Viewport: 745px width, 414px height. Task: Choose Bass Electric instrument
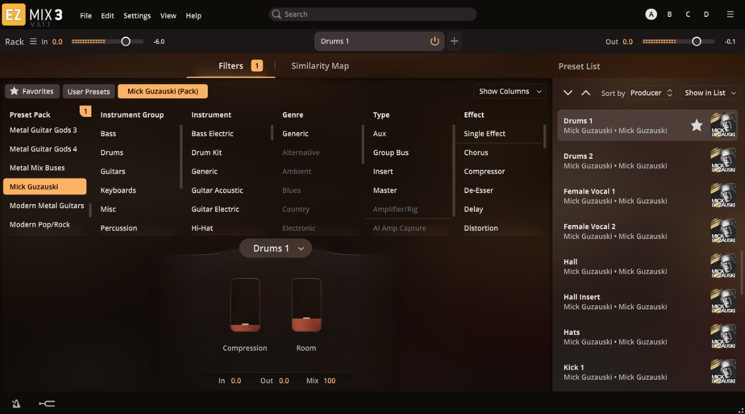(x=212, y=134)
